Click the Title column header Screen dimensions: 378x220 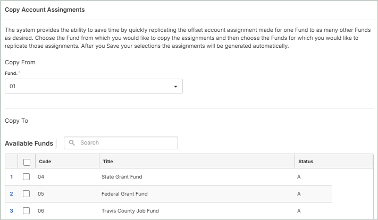[108, 162]
